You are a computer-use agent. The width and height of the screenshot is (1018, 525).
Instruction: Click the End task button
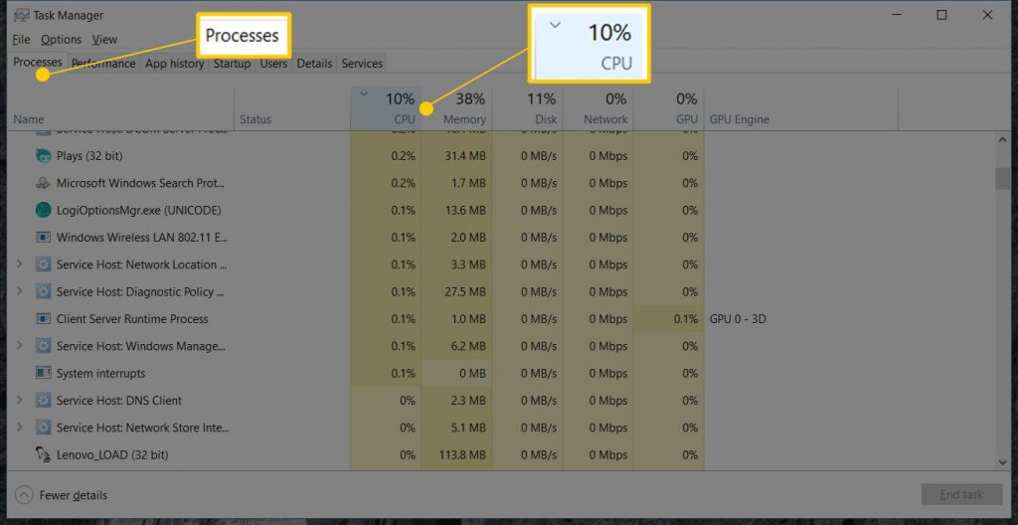(x=961, y=494)
